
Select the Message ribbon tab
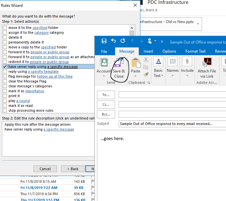tap(127, 51)
